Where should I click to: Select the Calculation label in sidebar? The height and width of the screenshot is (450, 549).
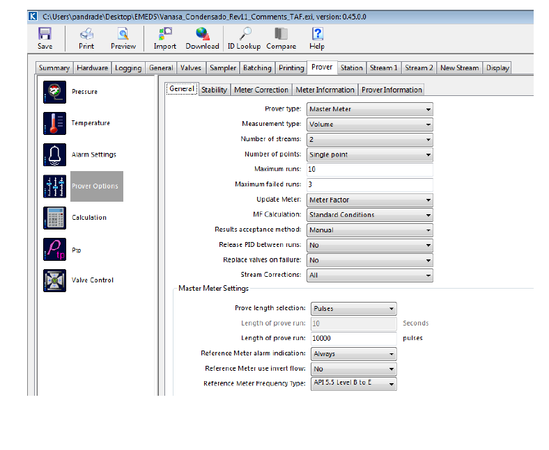tap(89, 218)
